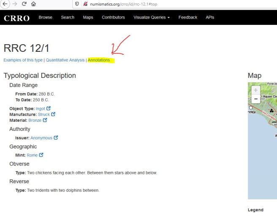Screen dimensions: 277x216
Task: Open external link icon beside Anonymous
Action: click(x=56, y=138)
